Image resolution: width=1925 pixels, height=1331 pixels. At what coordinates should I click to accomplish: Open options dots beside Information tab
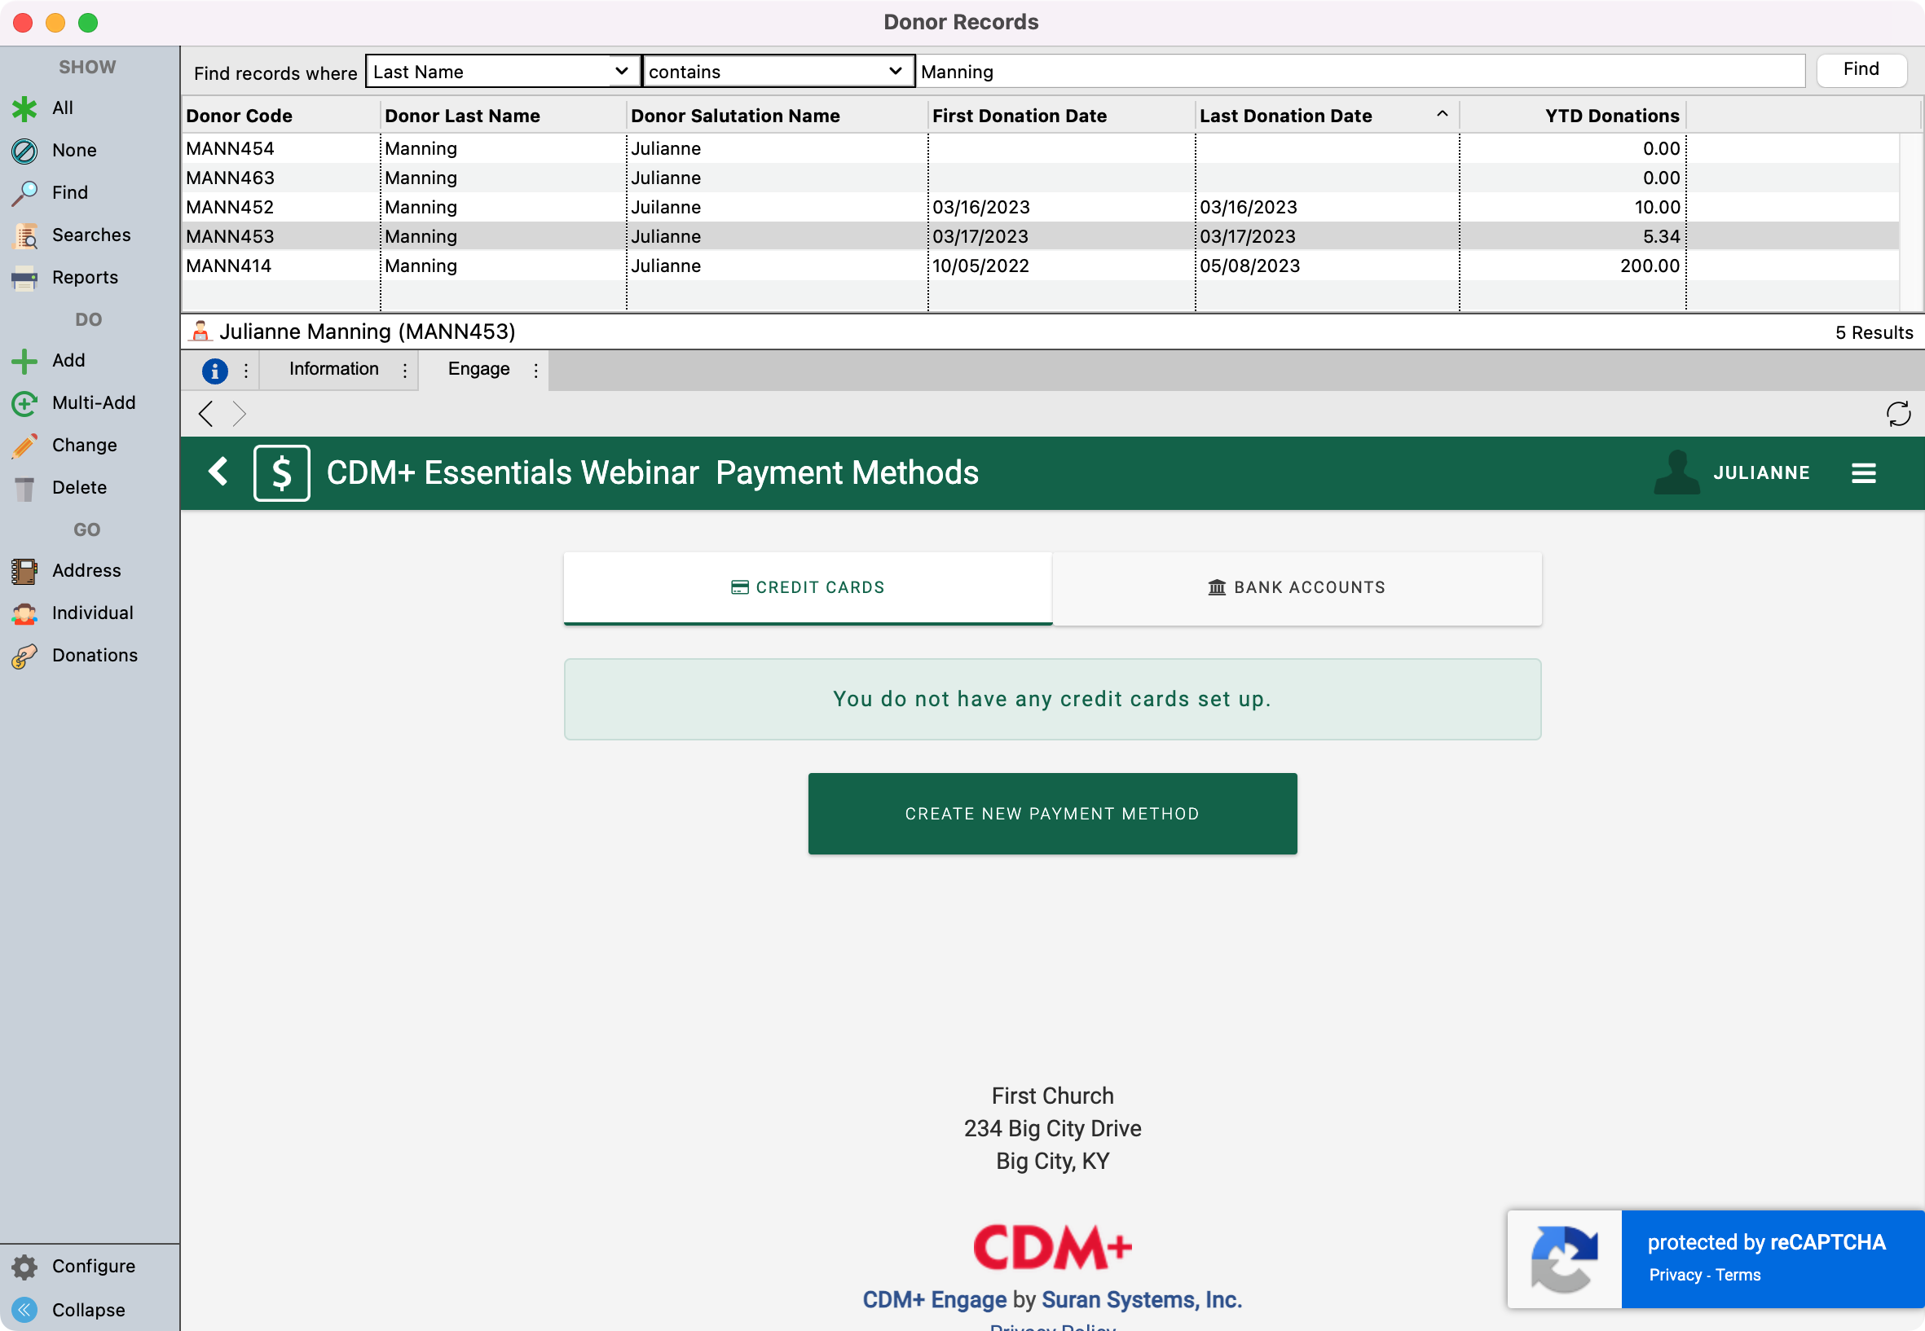click(x=406, y=371)
